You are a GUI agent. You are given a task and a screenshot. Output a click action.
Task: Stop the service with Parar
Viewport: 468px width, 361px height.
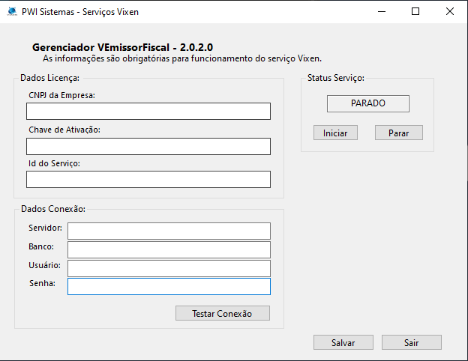click(x=398, y=133)
